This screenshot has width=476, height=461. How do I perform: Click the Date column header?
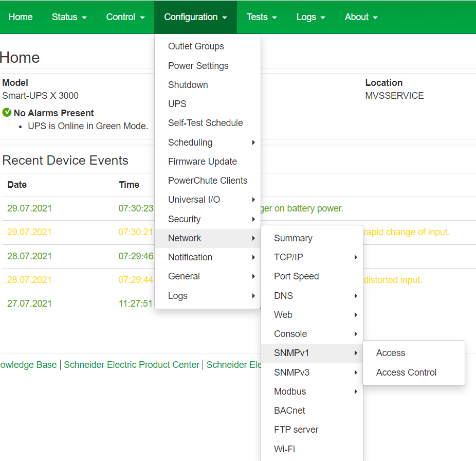pos(17,185)
